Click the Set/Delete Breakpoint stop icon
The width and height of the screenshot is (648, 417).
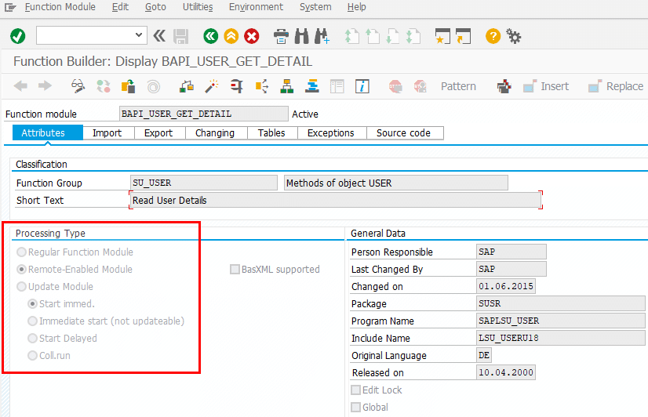point(395,86)
